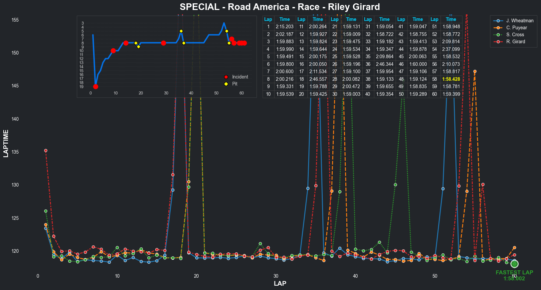Image resolution: width=541 pixels, height=290 pixels.
Task: Select the S. Cross legend entry
Action: (x=515, y=35)
